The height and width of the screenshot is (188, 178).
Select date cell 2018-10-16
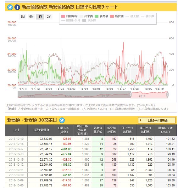point(16,154)
